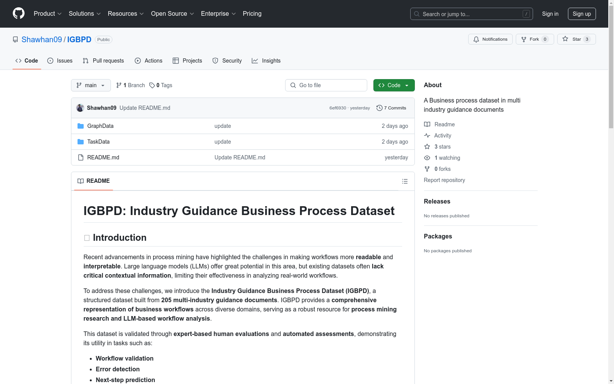Image resolution: width=614 pixels, height=384 pixels.
Task: Open the Actions tab
Action: tap(149, 61)
